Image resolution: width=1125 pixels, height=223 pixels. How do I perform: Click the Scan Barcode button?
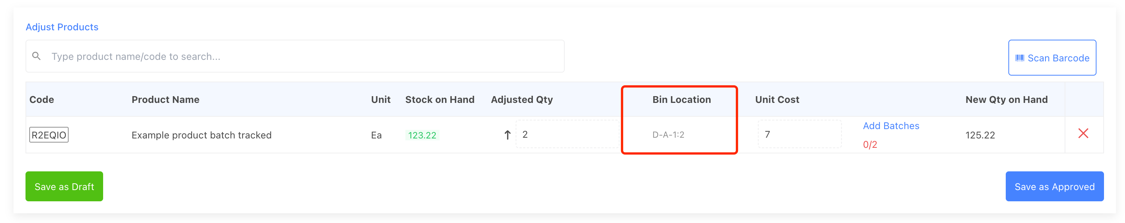point(1052,58)
